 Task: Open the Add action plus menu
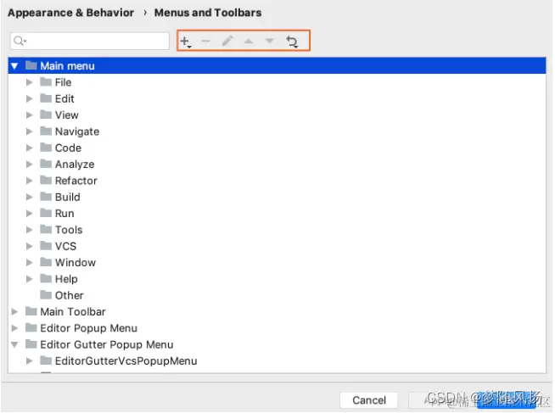click(186, 42)
